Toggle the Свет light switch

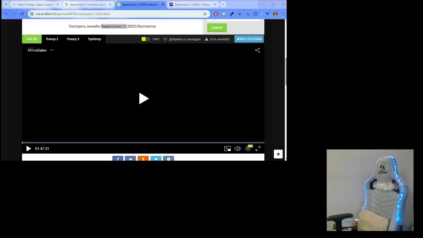145,39
